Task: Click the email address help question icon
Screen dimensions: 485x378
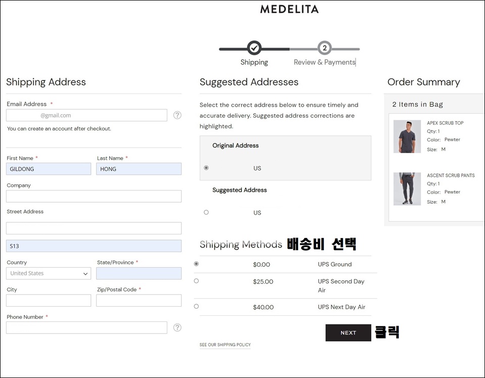Action: pos(177,115)
